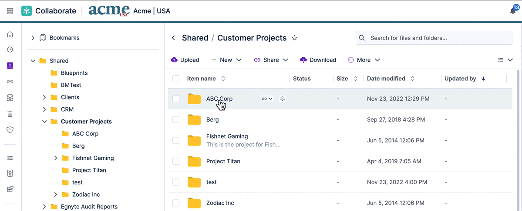
Task: Collapse the Shared tree node
Action: click(33, 61)
